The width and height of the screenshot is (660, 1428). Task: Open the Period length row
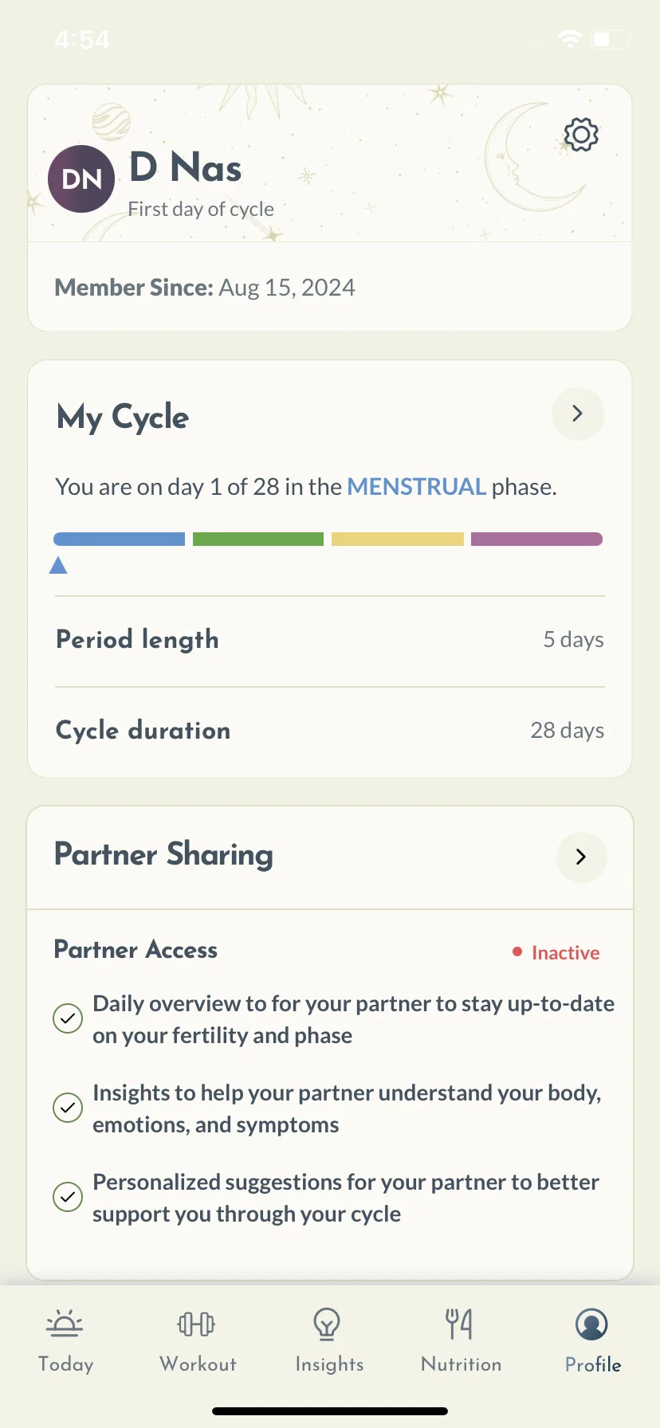pos(330,640)
